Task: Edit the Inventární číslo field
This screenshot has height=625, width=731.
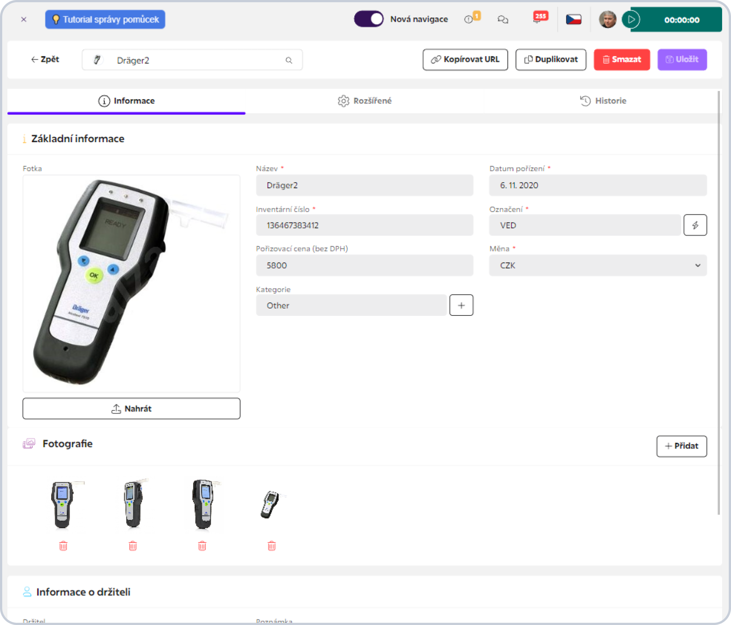Action: pos(364,225)
